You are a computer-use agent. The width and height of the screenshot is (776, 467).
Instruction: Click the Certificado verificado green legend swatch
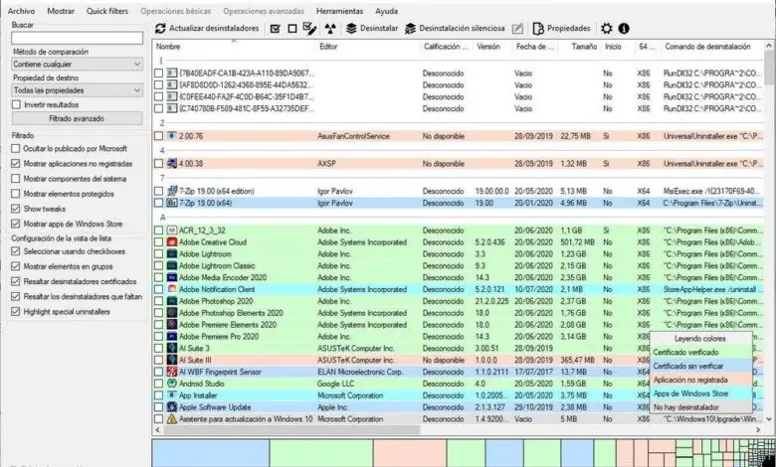(700, 353)
